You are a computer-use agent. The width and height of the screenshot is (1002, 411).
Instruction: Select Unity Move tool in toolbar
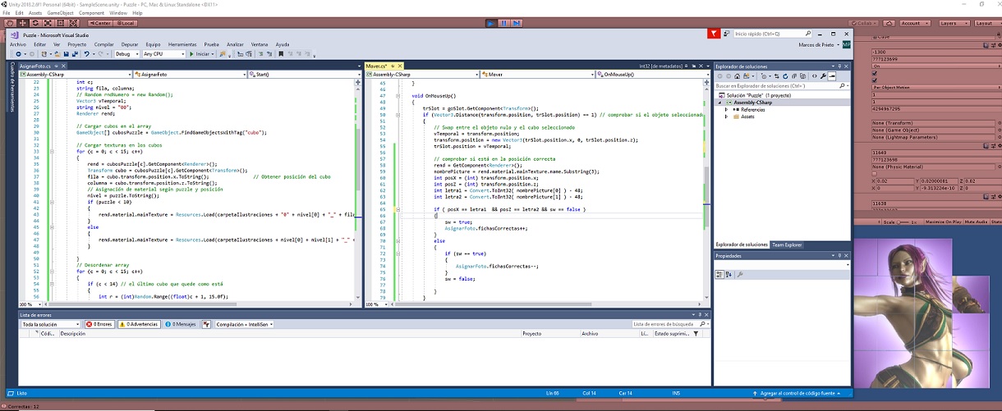[x=21, y=23]
